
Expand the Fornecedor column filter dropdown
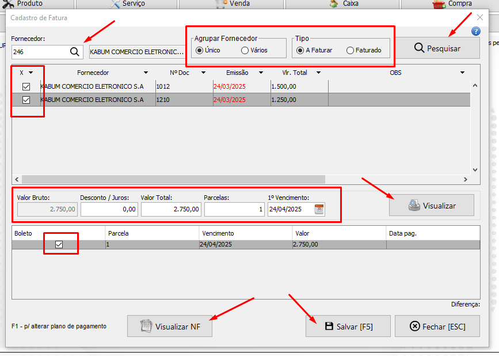146,73
